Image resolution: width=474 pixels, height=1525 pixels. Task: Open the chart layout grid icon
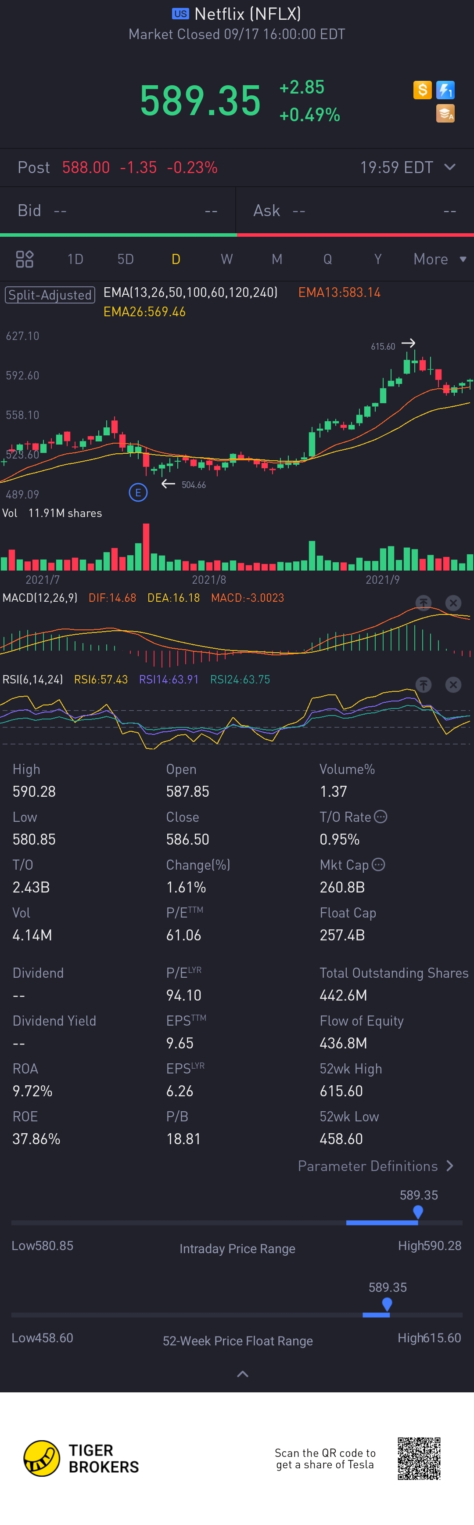click(x=24, y=259)
